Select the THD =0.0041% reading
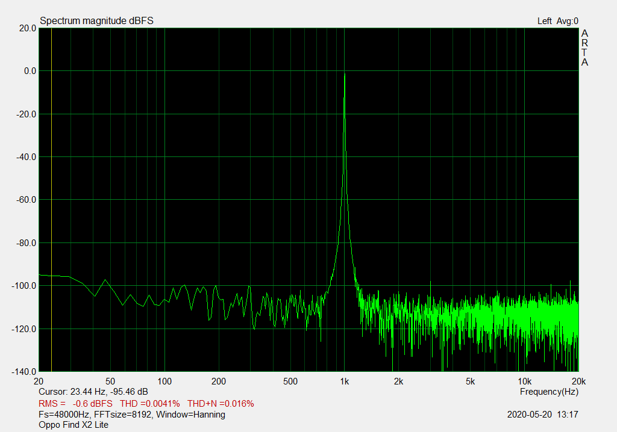 [x=150, y=403]
